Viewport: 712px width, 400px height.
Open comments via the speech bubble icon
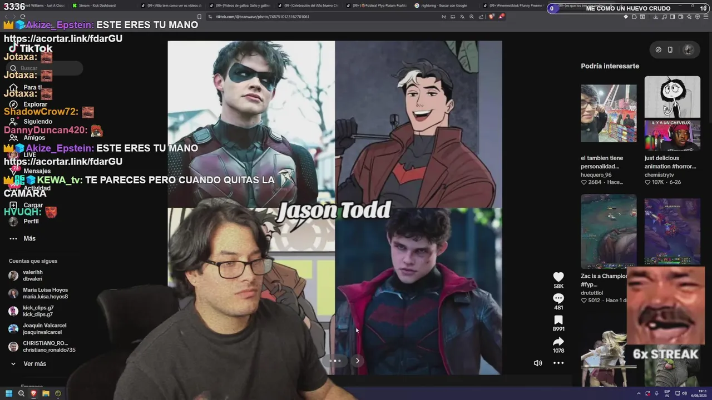[558, 298]
